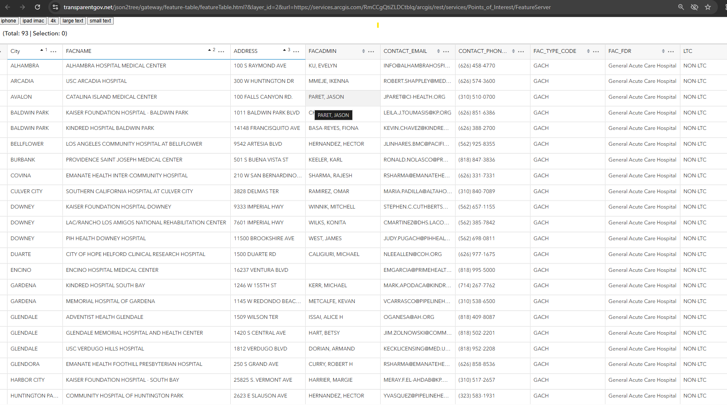Open the browser zoom magnifier icon
This screenshot has height=405, width=727.
click(x=681, y=7)
